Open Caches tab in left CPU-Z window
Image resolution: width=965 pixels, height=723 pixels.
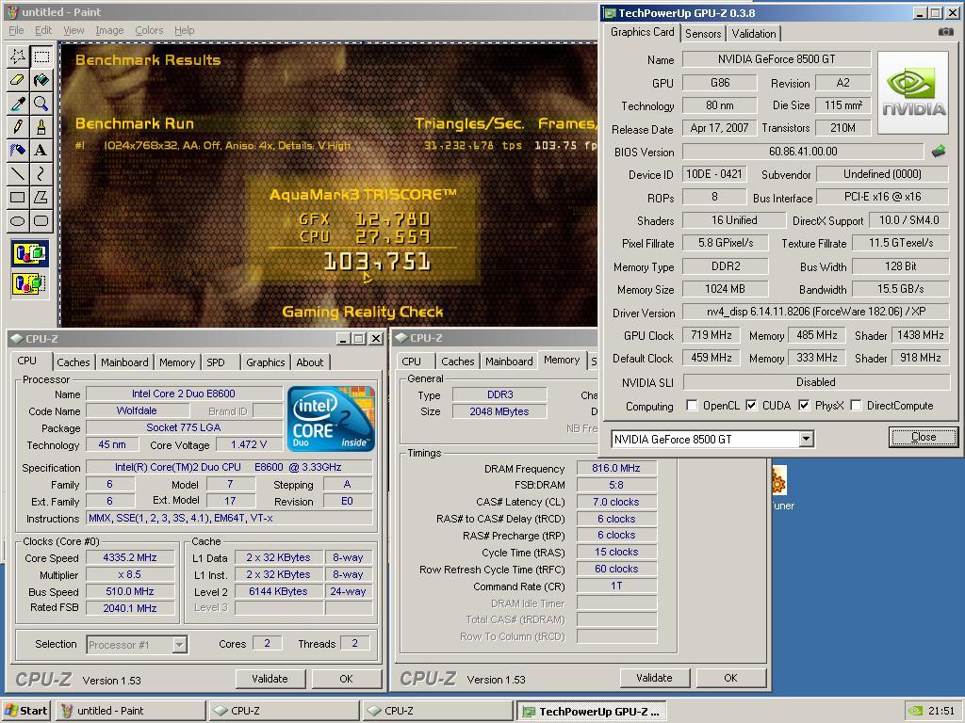pos(74,362)
